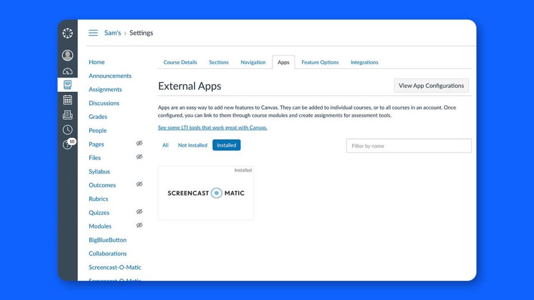Image resolution: width=534 pixels, height=300 pixels.
Task: Click inside the Filter by name field
Action: click(408, 145)
